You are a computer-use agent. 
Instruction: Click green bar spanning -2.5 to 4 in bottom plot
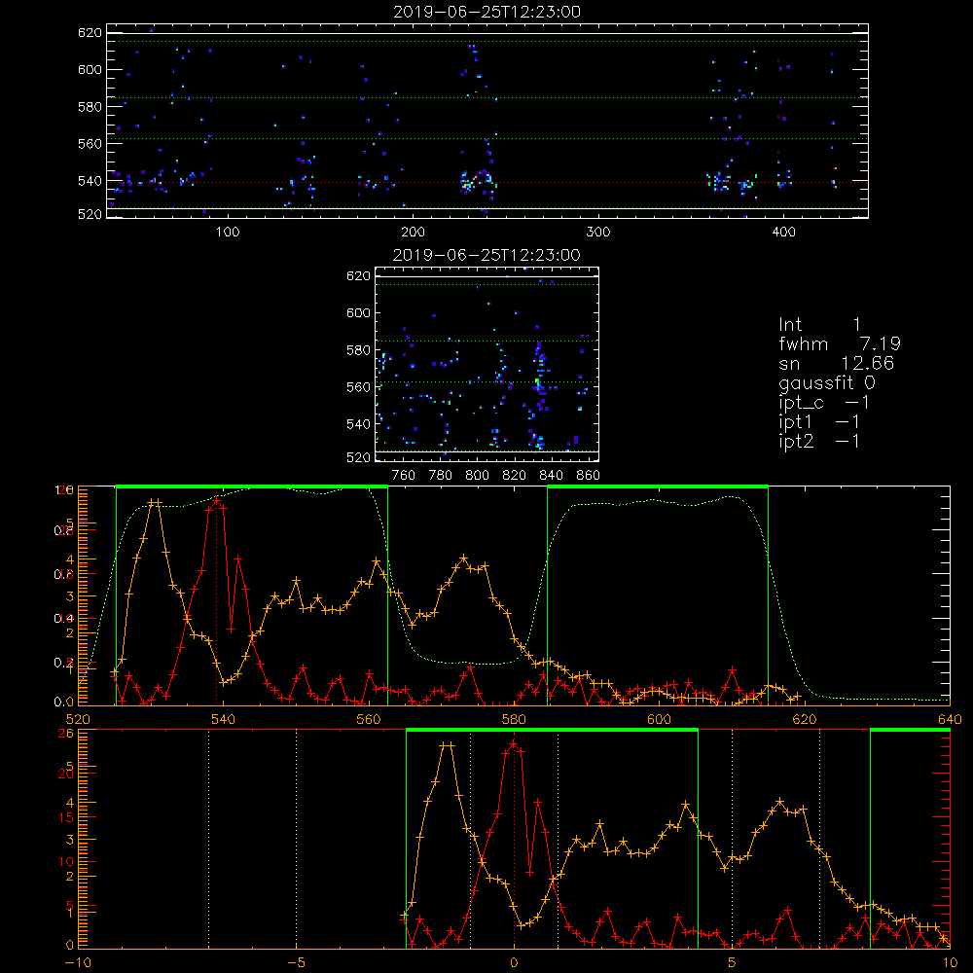552,730
